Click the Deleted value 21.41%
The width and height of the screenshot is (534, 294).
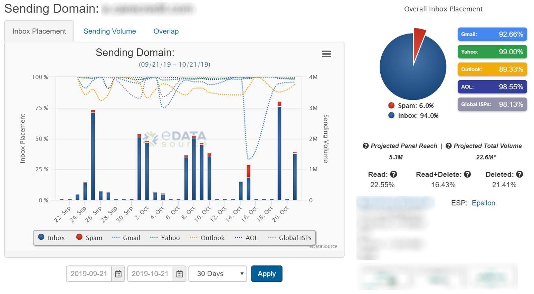point(504,185)
